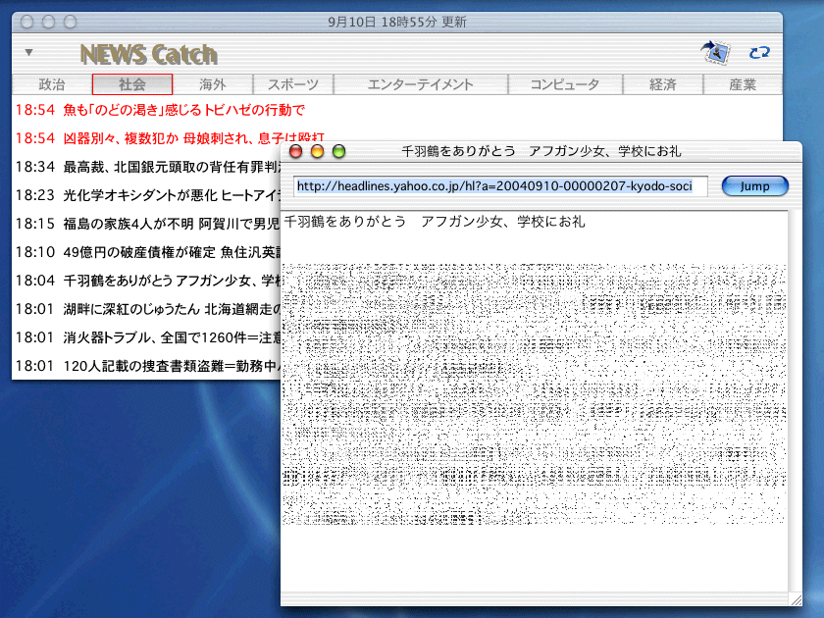
Task: Open the 海外 news tab
Action: (213, 85)
